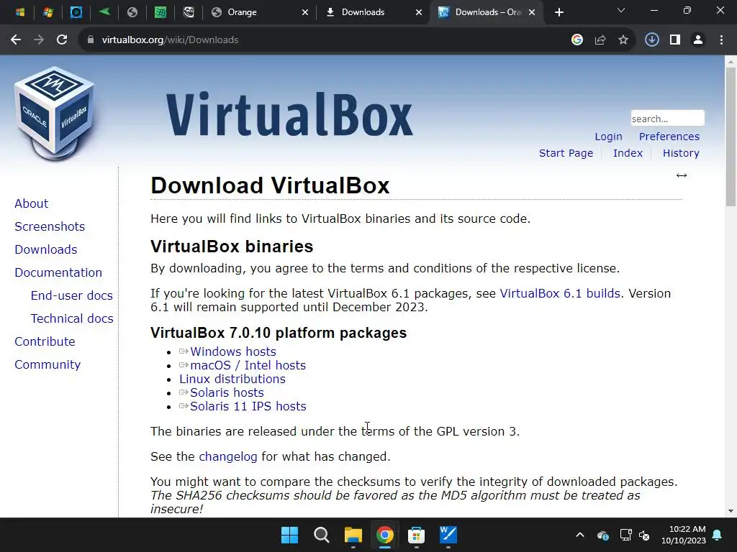This screenshot has height=552, width=737.
Task: Bookmark this page with the star
Action: pyautogui.click(x=623, y=40)
